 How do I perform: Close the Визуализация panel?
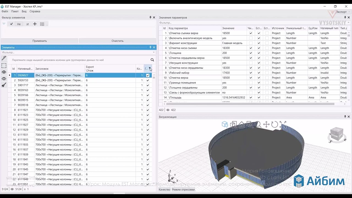349,117
